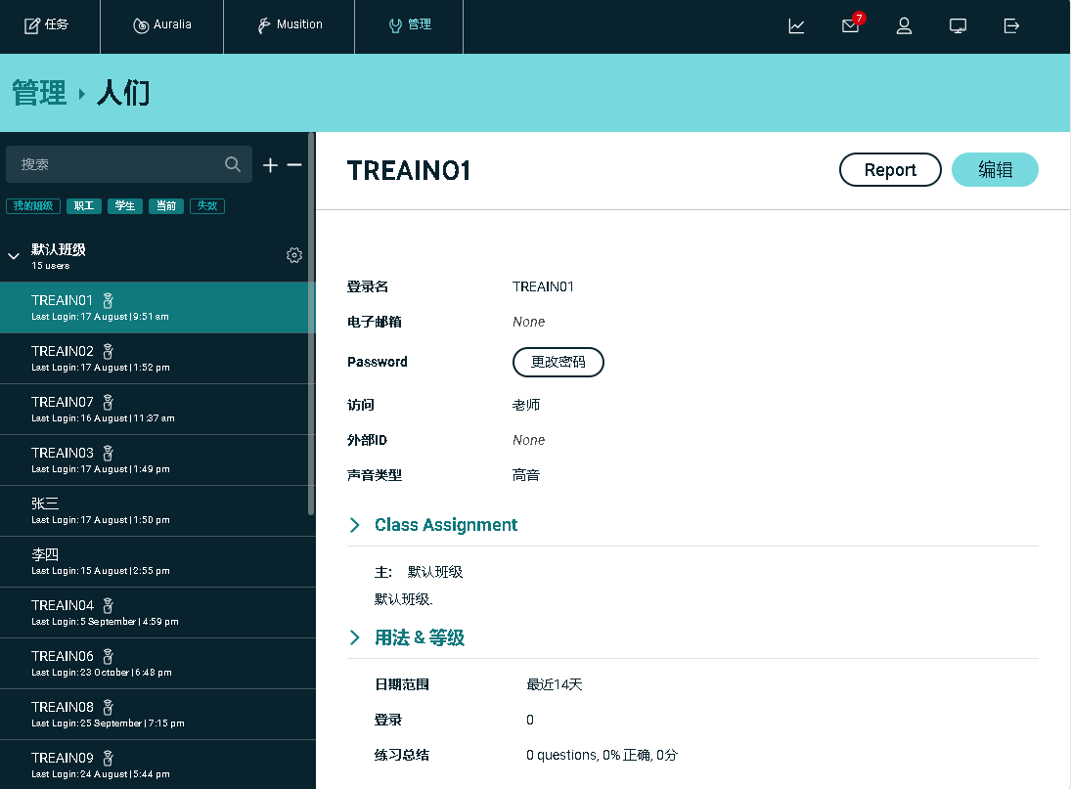Click the Report button

(890, 170)
